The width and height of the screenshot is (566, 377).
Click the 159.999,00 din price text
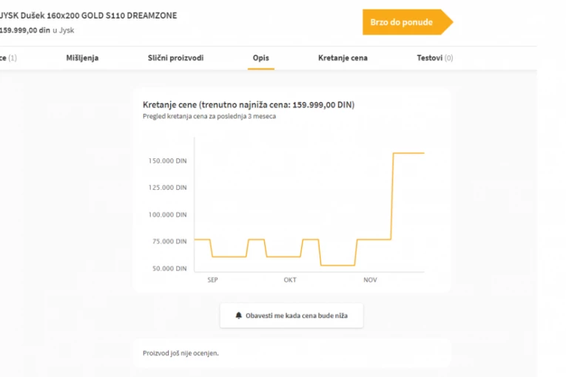(x=25, y=30)
